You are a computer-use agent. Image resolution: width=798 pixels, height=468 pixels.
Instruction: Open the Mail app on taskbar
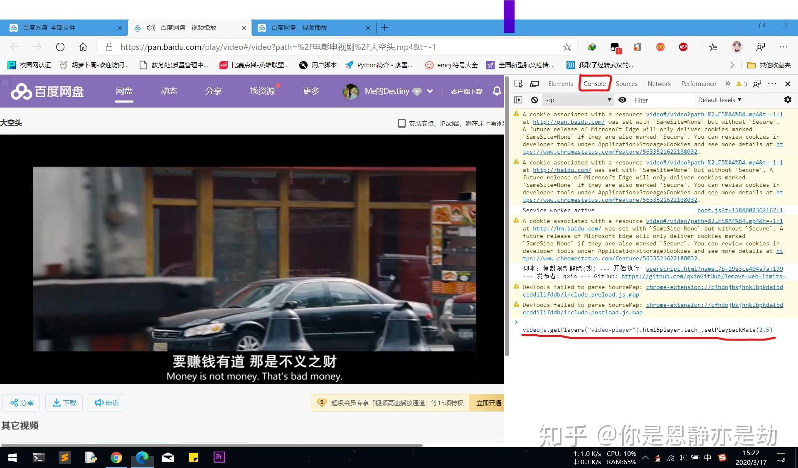(168, 458)
